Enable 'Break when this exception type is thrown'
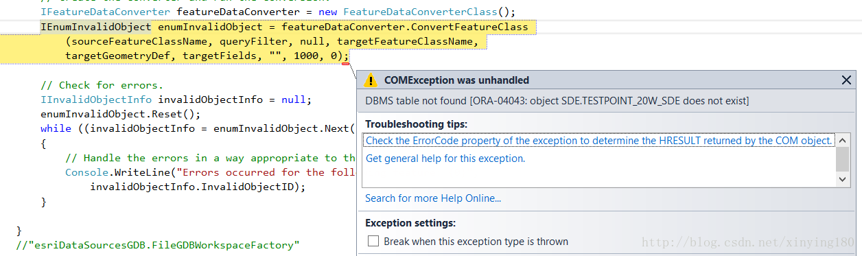862x256 pixels. tap(373, 242)
